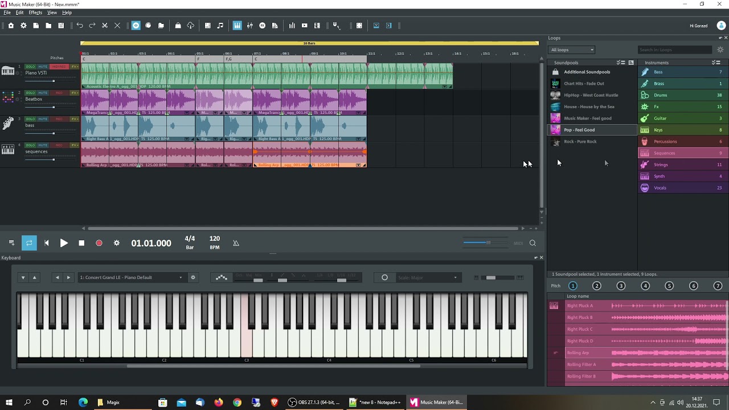The width and height of the screenshot is (729, 410).
Task: Start recording with the red Record button
Action: point(99,243)
